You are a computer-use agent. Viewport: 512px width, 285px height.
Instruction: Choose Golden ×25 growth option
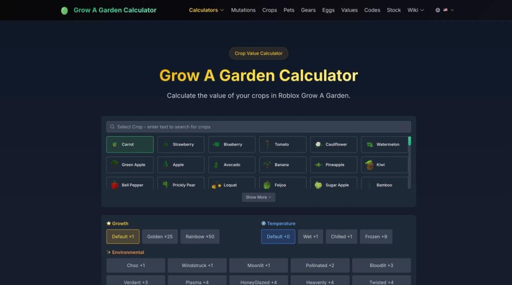(x=160, y=236)
